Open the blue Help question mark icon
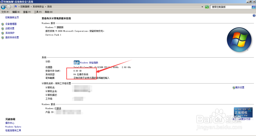The image size is (256, 136). click(x=254, y=16)
